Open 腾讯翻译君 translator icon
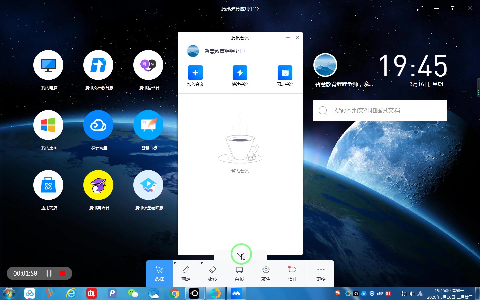 (148, 65)
